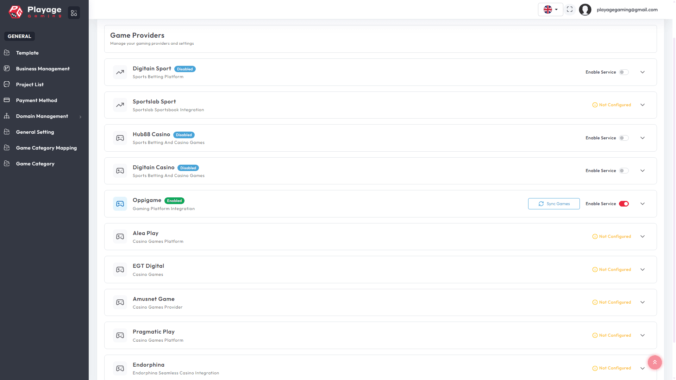Click the Game Category Mapping icon
The height and width of the screenshot is (380, 676).
pyautogui.click(x=7, y=148)
